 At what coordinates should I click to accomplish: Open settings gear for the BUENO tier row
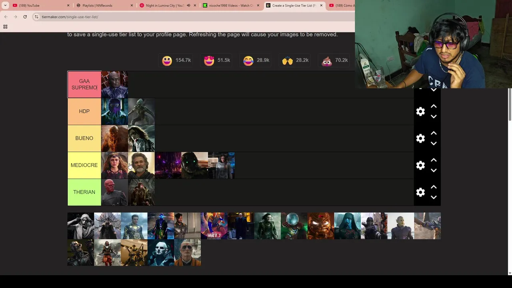click(420, 138)
